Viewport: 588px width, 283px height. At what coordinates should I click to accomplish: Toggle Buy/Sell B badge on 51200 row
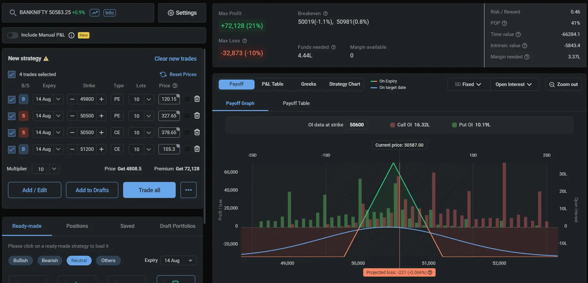[x=23, y=149]
